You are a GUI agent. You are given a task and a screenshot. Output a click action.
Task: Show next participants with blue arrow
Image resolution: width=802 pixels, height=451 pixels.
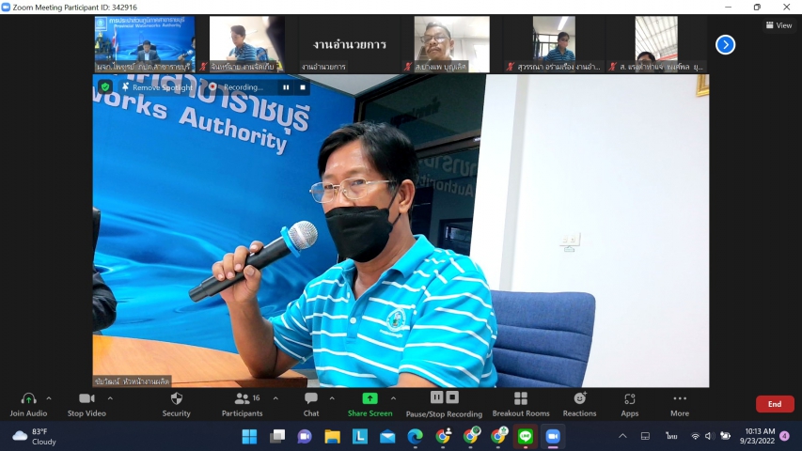(725, 45)
